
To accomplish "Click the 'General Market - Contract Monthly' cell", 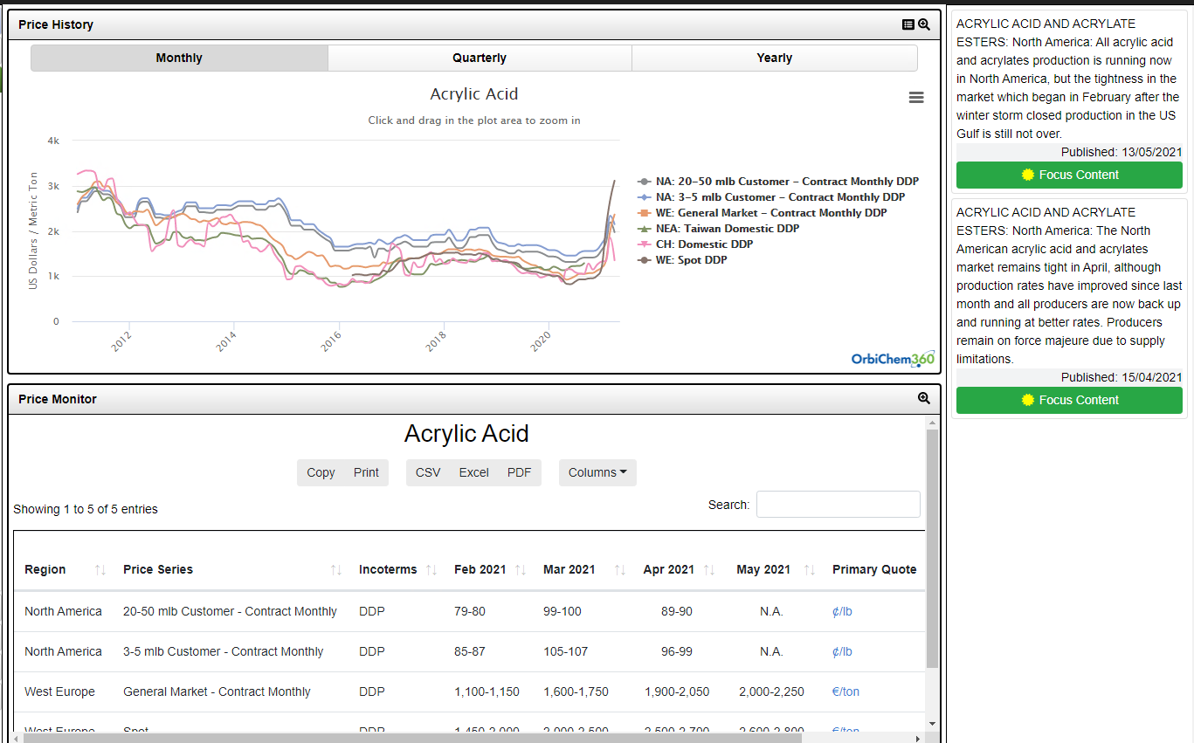I will (x=217, y=691).
